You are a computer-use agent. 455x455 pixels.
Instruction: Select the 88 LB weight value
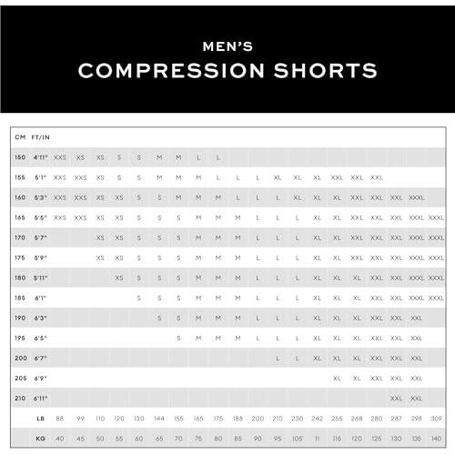pyautogui.click(x=60, y=419)
